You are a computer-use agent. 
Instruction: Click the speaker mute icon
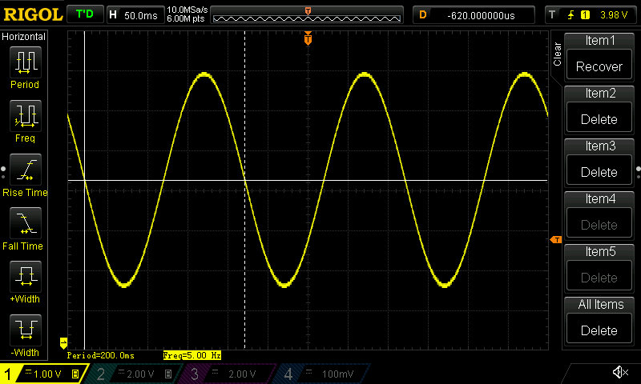[619, 372]
